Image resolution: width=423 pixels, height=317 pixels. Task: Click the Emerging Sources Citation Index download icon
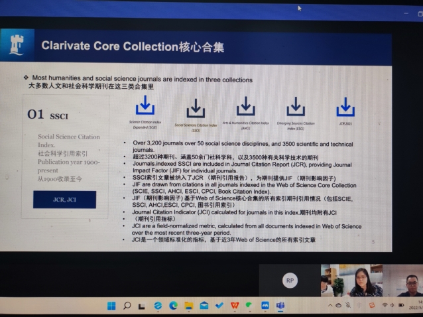296,107
